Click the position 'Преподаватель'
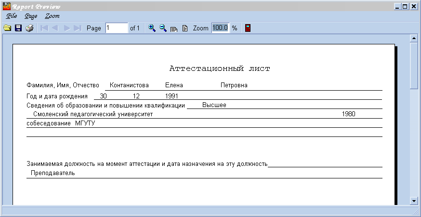 (x=53, y=173)
